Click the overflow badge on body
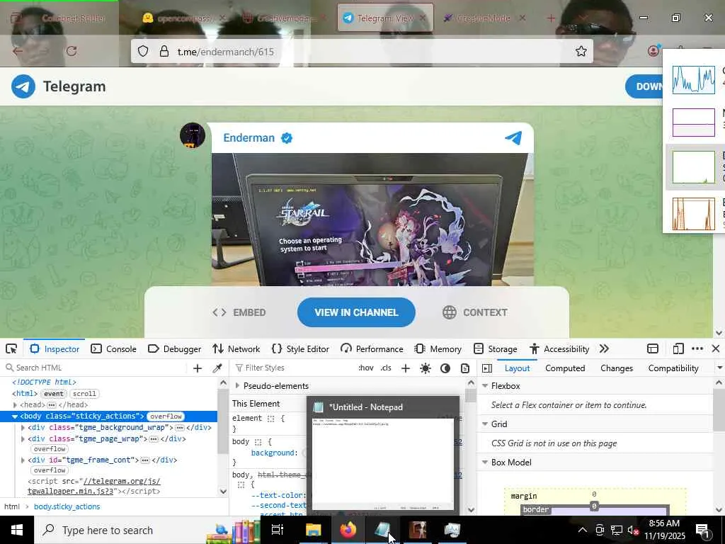 tap(166, 416)
